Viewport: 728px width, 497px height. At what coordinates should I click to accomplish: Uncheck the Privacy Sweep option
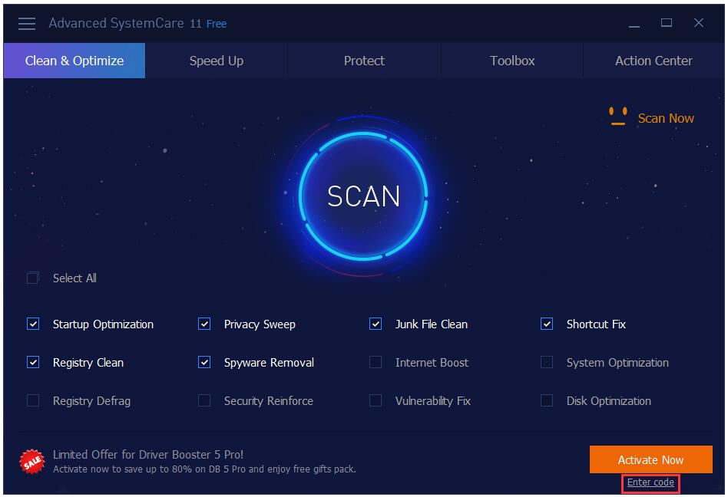204,324
